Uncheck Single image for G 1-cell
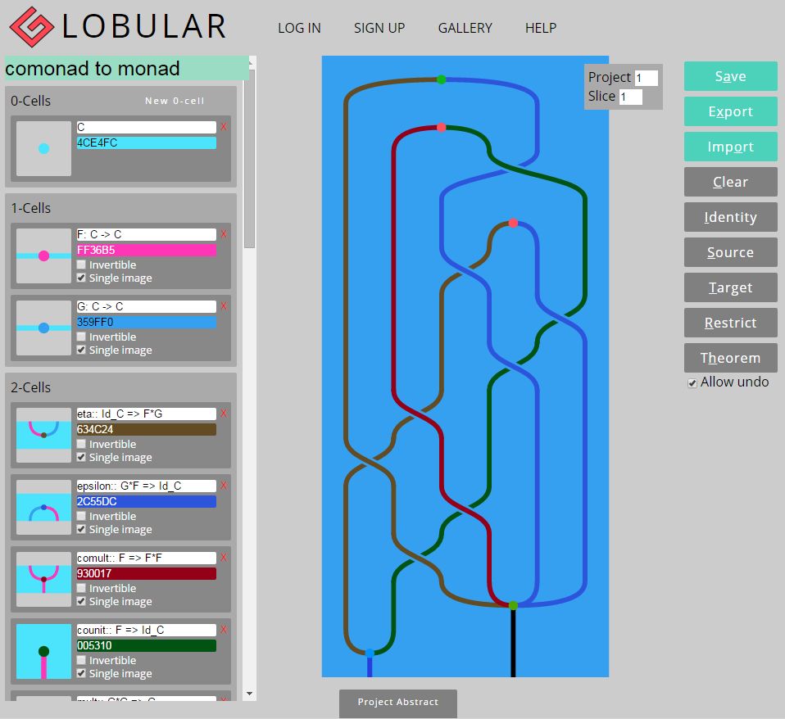This screenshot has width=785, height=719. (81, 350)
